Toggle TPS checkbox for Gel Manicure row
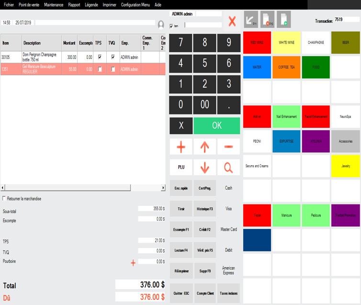 click(100, 69)
